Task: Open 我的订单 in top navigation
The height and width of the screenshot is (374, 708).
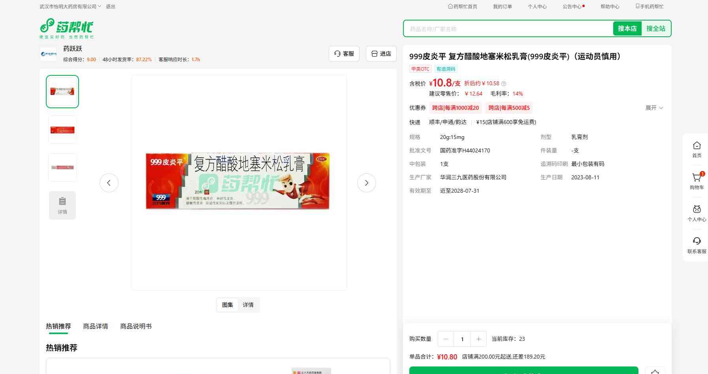Action: click(x=502, y=7)
